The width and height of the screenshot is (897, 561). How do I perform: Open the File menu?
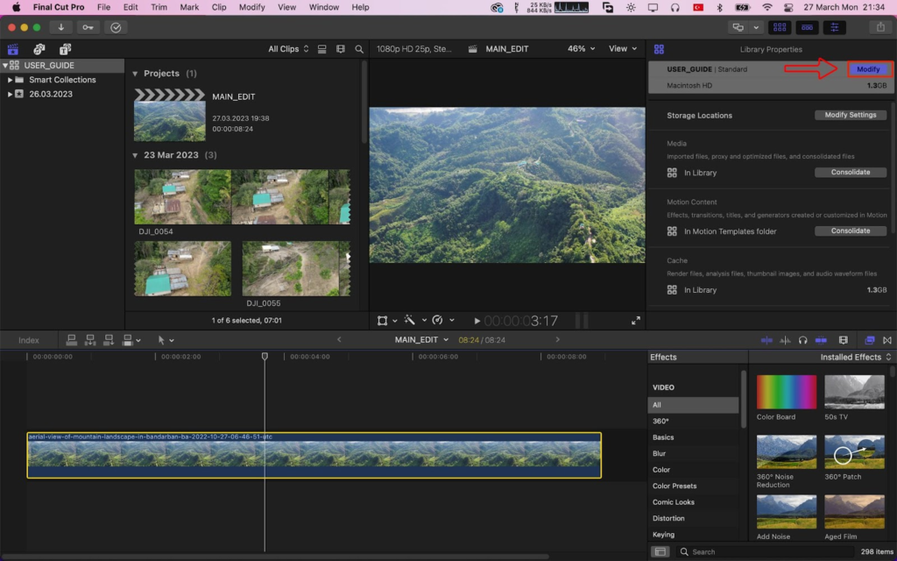click(x=103, y=7)
